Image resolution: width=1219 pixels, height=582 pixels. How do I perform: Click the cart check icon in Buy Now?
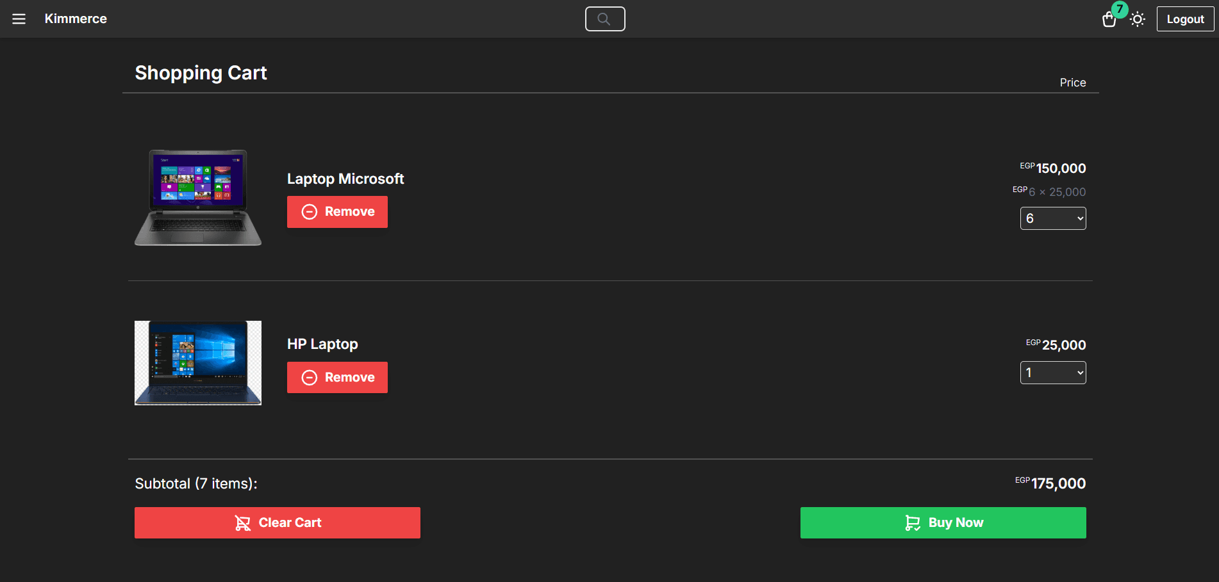click(x=912, y=523)
